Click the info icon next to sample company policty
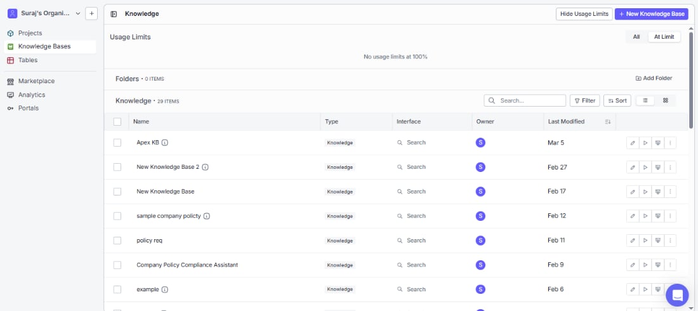 pyautogui.click(x=207, y=216)
